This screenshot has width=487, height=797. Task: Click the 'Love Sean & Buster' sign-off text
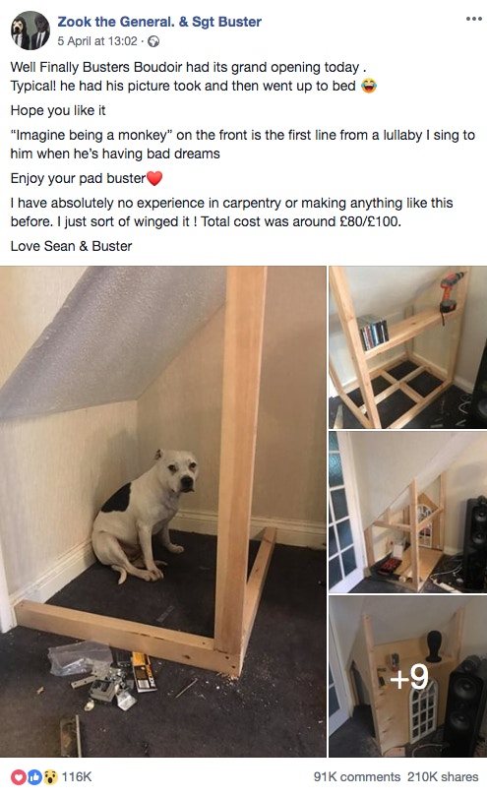(71, 246)
